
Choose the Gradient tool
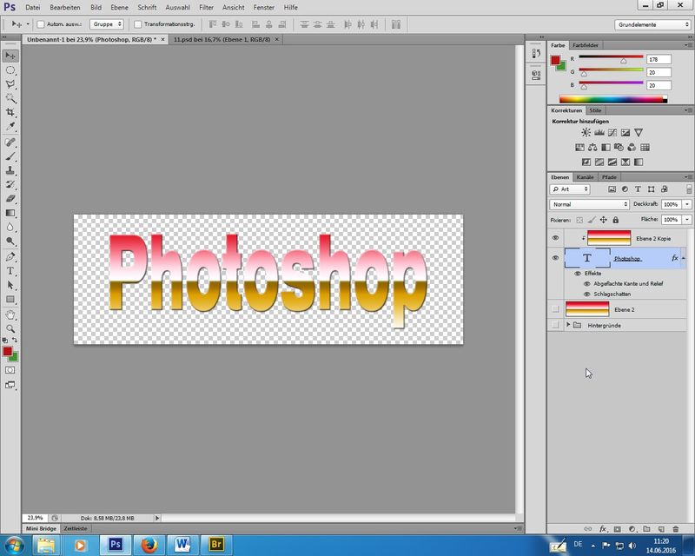(10, 213)
